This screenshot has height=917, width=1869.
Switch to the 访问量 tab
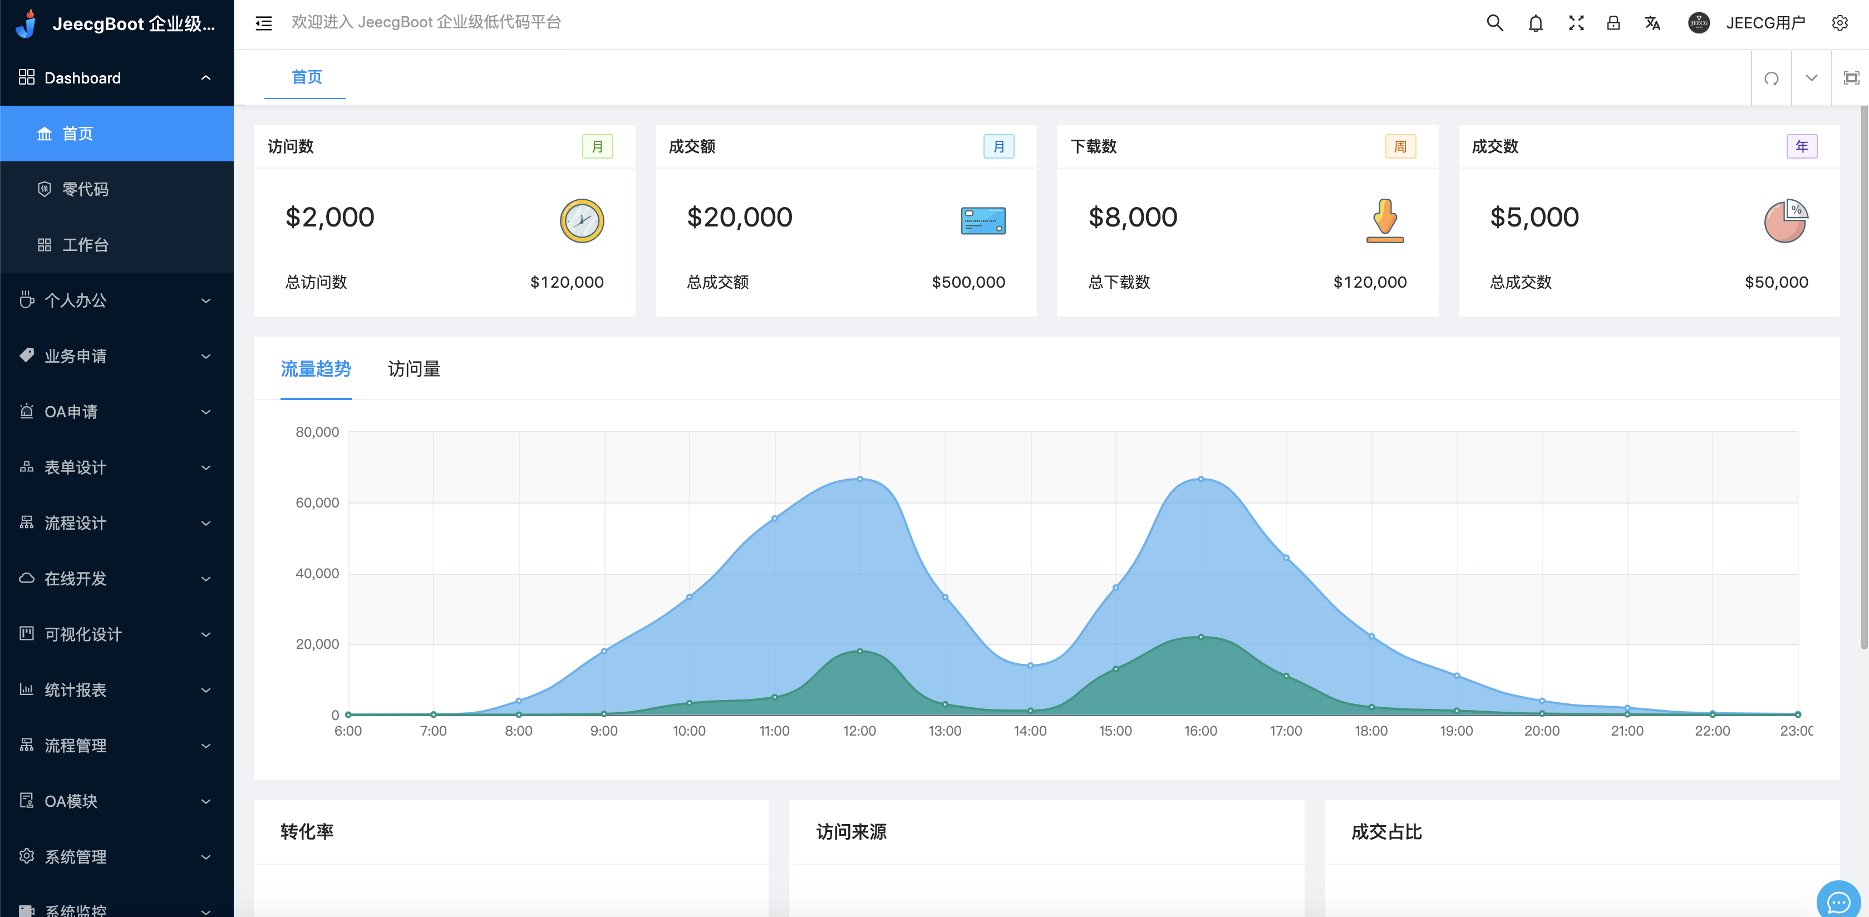click(414, 369)
